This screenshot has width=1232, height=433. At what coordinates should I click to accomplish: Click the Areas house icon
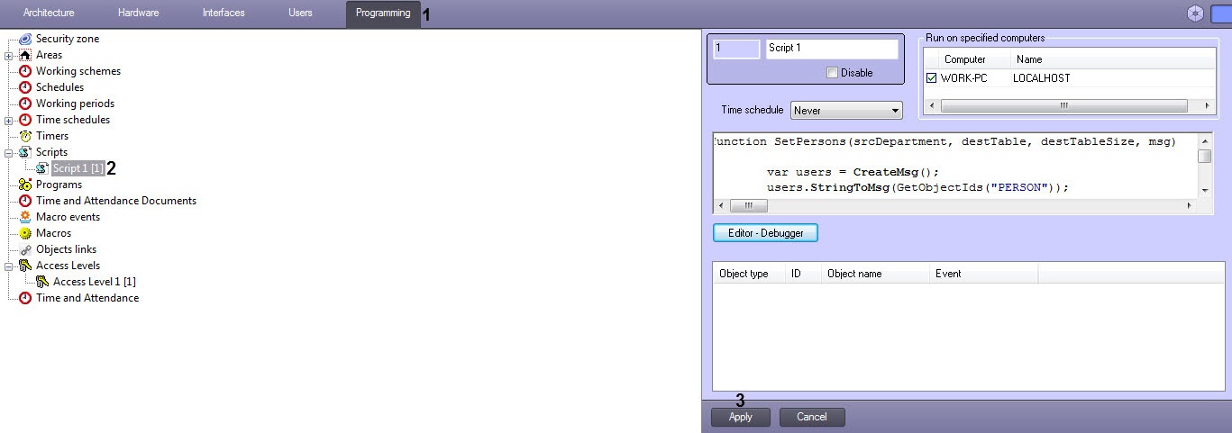tap(25, 55)
